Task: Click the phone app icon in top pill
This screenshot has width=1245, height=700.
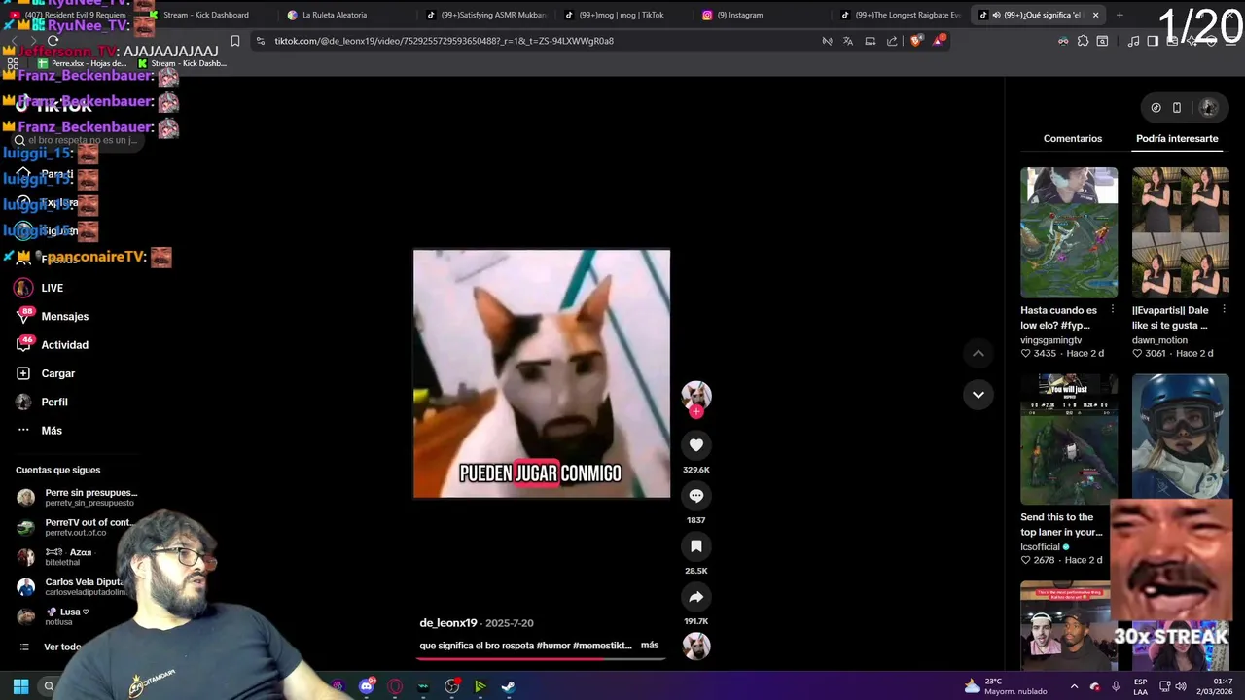Action: [x=1177, y=108]
